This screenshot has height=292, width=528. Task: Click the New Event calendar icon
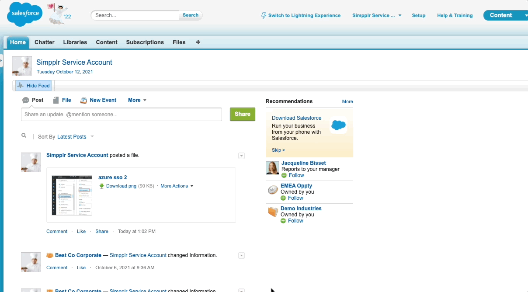(x=83, y=100)
